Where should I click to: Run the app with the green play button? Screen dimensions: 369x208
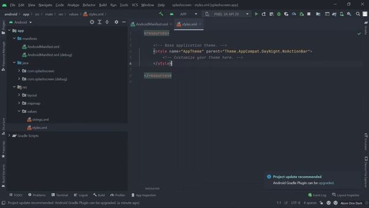(256, 14)
